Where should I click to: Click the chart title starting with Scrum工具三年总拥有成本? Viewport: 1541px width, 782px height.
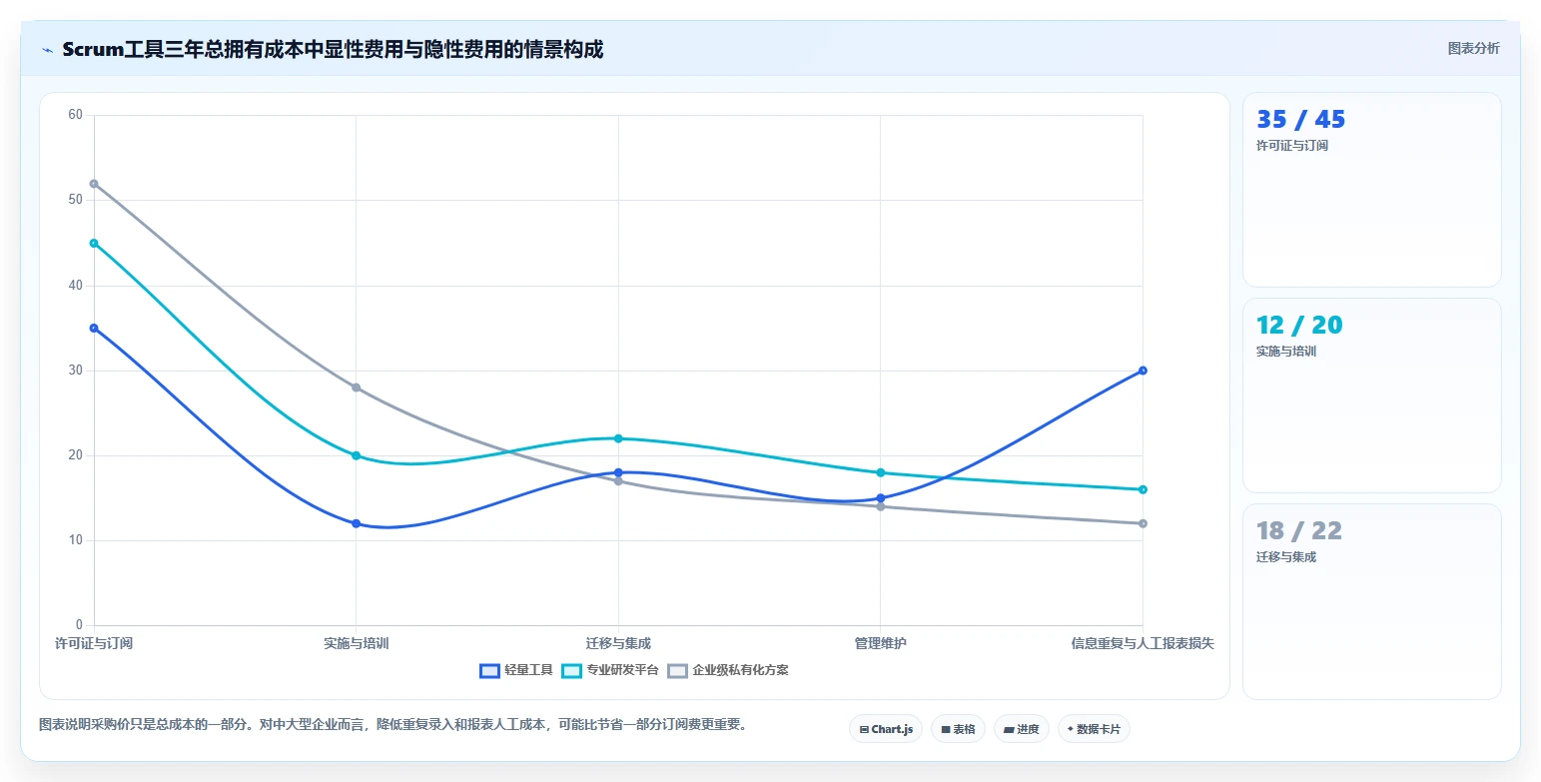pyautogui.click(x=333, y=49)
